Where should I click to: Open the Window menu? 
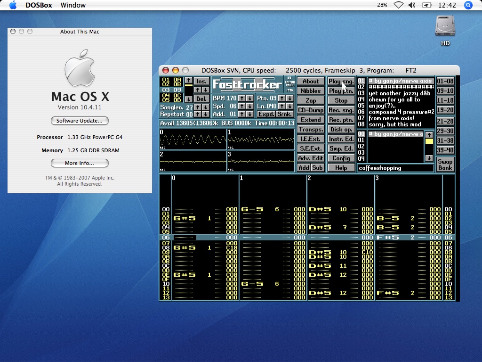coord(73,5)
